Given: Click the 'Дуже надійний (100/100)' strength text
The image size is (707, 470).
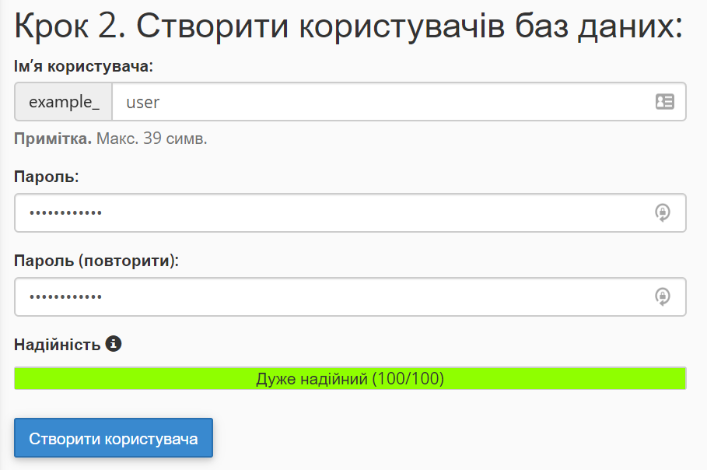Looking at the screenshot, I should click(x=350, y=379).
